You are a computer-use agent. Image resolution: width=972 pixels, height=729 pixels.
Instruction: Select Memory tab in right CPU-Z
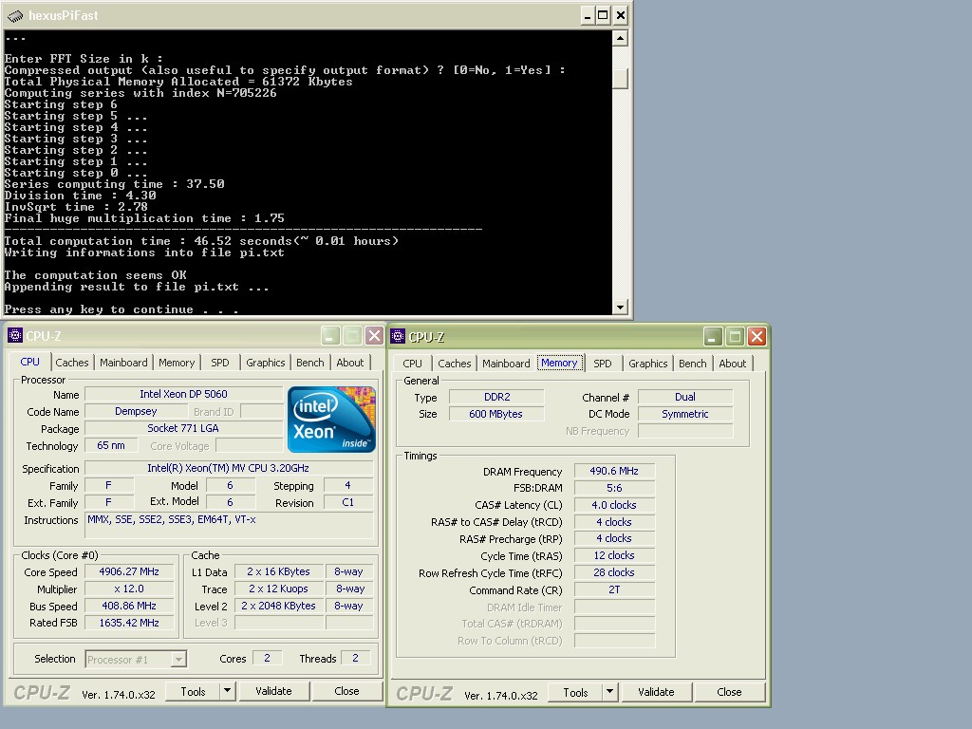tap(559, 364)
